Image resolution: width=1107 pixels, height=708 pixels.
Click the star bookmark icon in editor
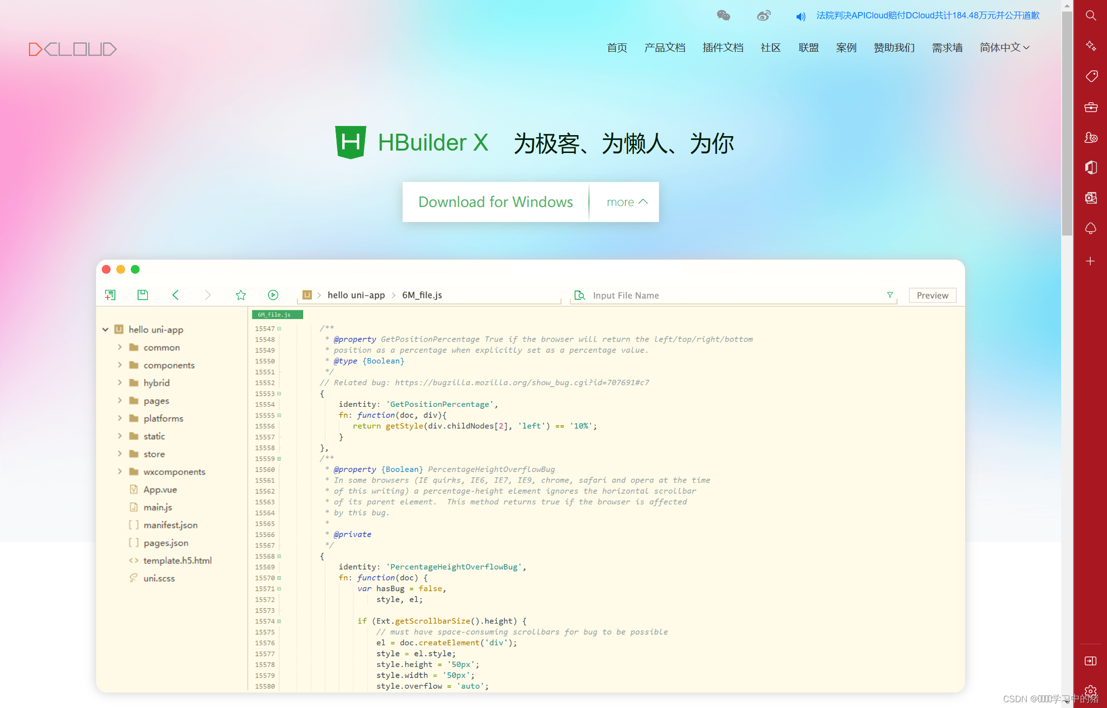[x=240, y=295]
